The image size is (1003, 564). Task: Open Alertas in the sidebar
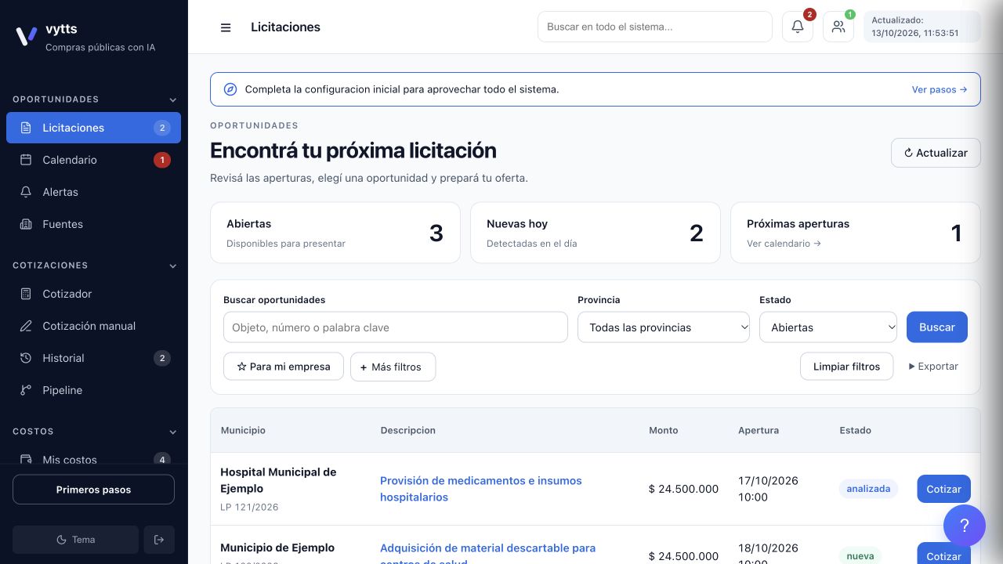point(93,192)
